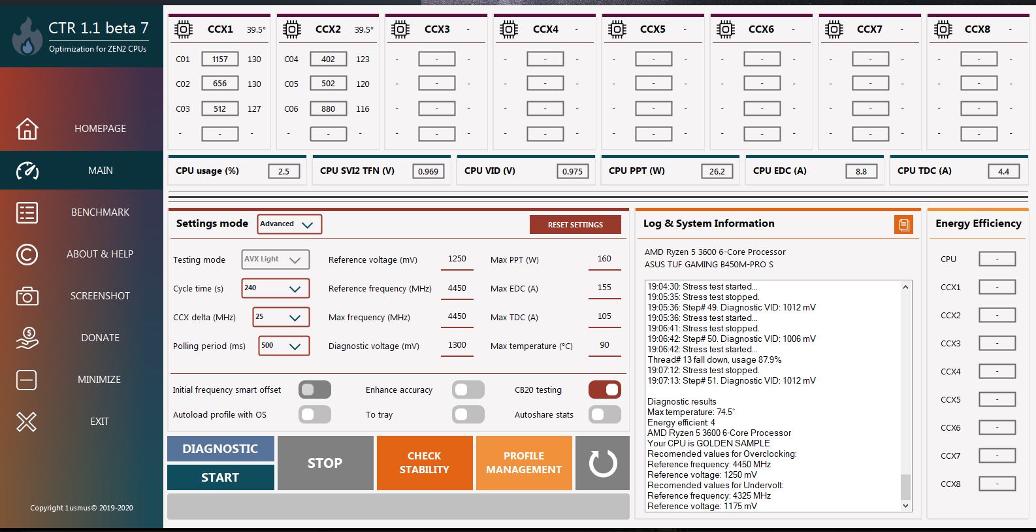Click the Max temperature field
1036x532 pixels.
[605, 346]
